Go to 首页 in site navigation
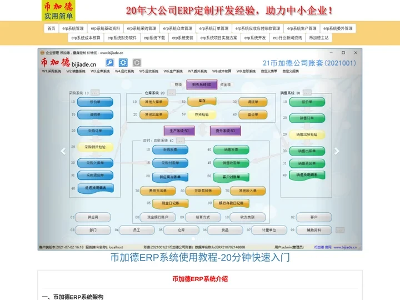Viewport: 400px width, 300px height. coord(51,28)
